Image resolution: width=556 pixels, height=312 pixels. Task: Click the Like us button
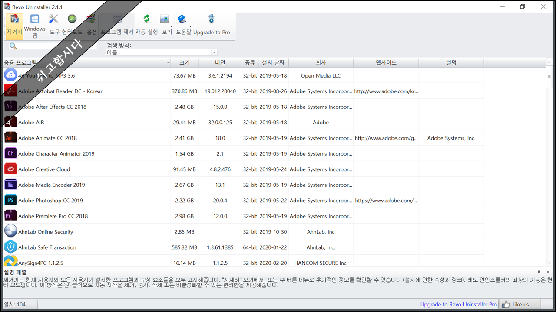[x=520, y=304]
